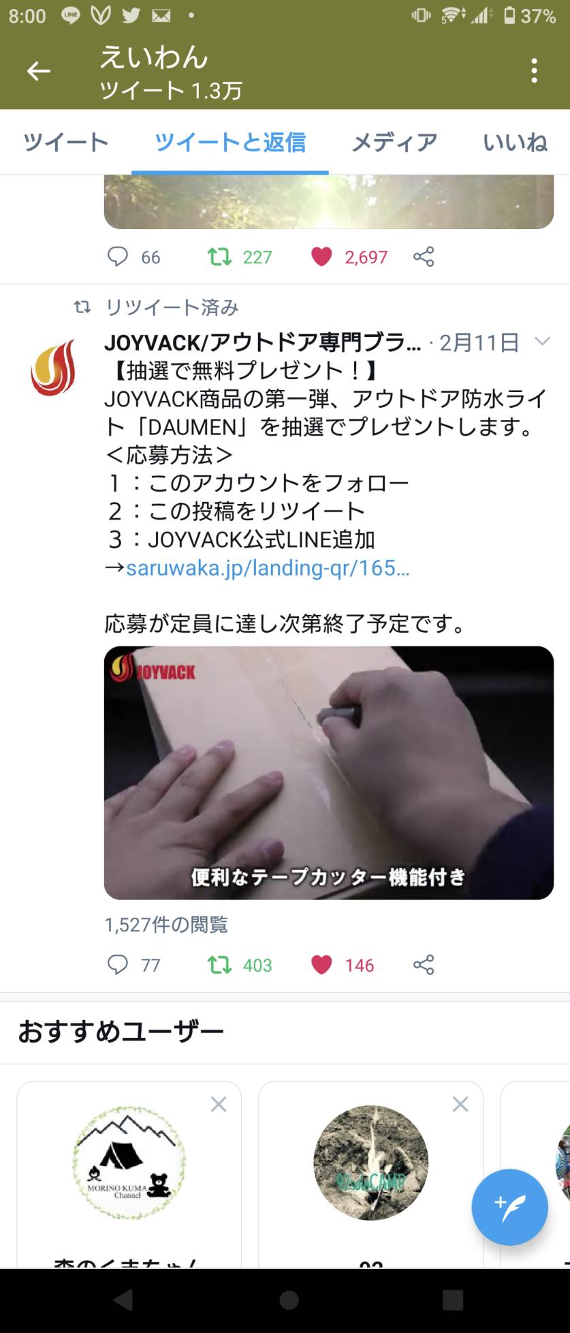The height and width of the screenshot is (1333, 570).
Task: Dismiss the second suggested user card
Action: [x=460, y=1104]
